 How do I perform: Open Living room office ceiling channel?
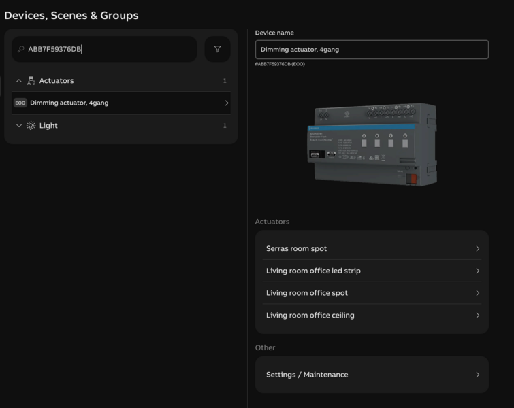[310, 316]
